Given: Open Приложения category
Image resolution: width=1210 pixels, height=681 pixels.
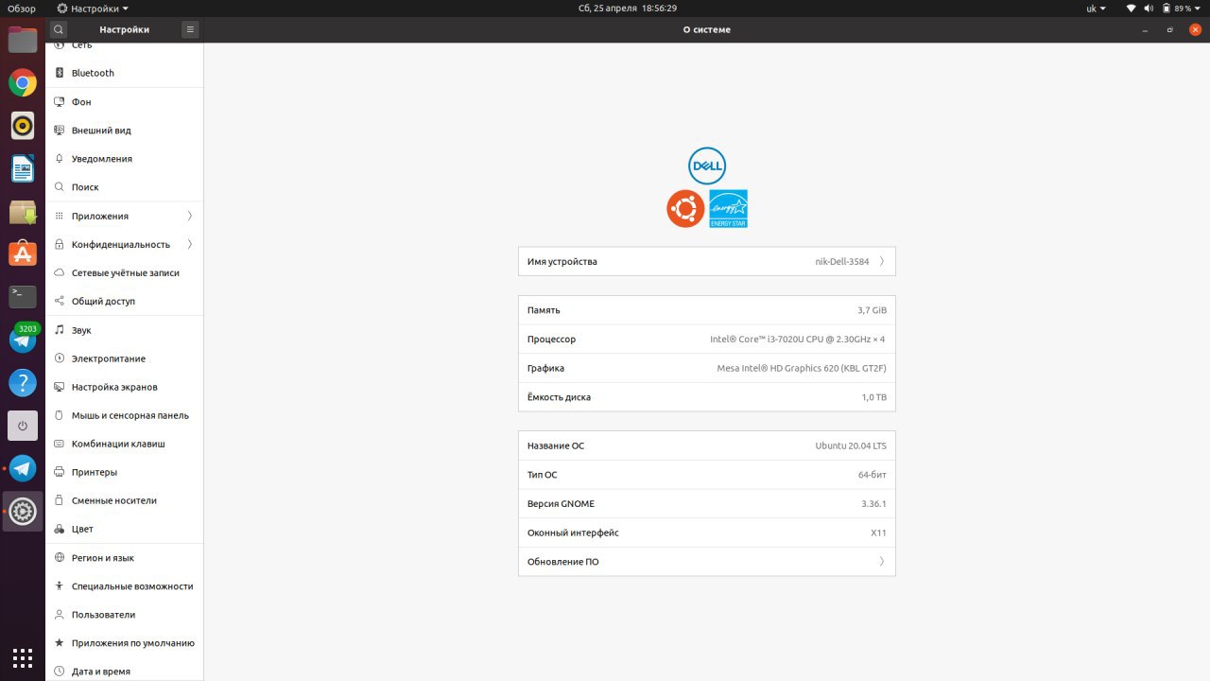Looking at the screenshot, I should (x=125, y=216).
